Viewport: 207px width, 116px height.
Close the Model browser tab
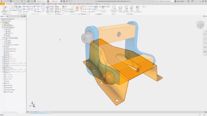(5, 16)
